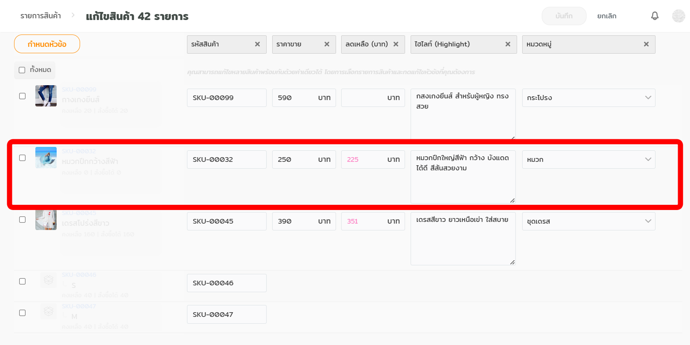Click the user profile avatar
The width and height of the screenshot is (690, 345).
click(x=678, y=16)
